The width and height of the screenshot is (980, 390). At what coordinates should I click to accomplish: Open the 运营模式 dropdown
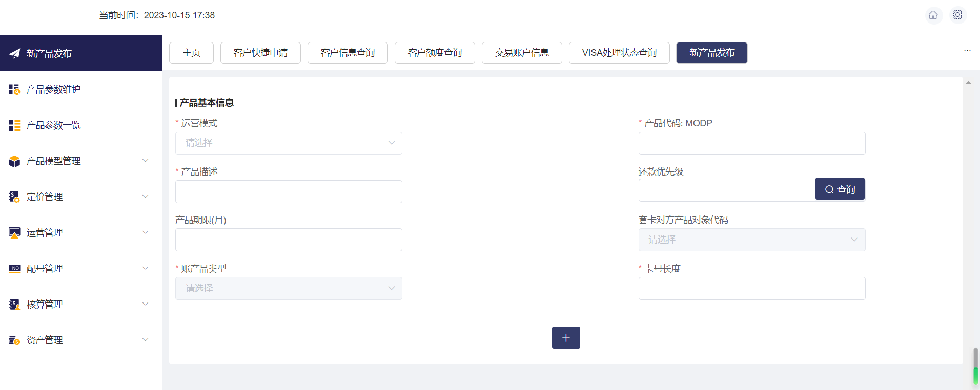(289, 143)
